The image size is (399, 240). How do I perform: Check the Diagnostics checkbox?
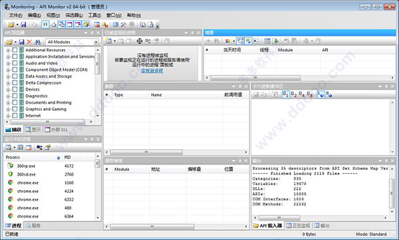click(15, 96)
